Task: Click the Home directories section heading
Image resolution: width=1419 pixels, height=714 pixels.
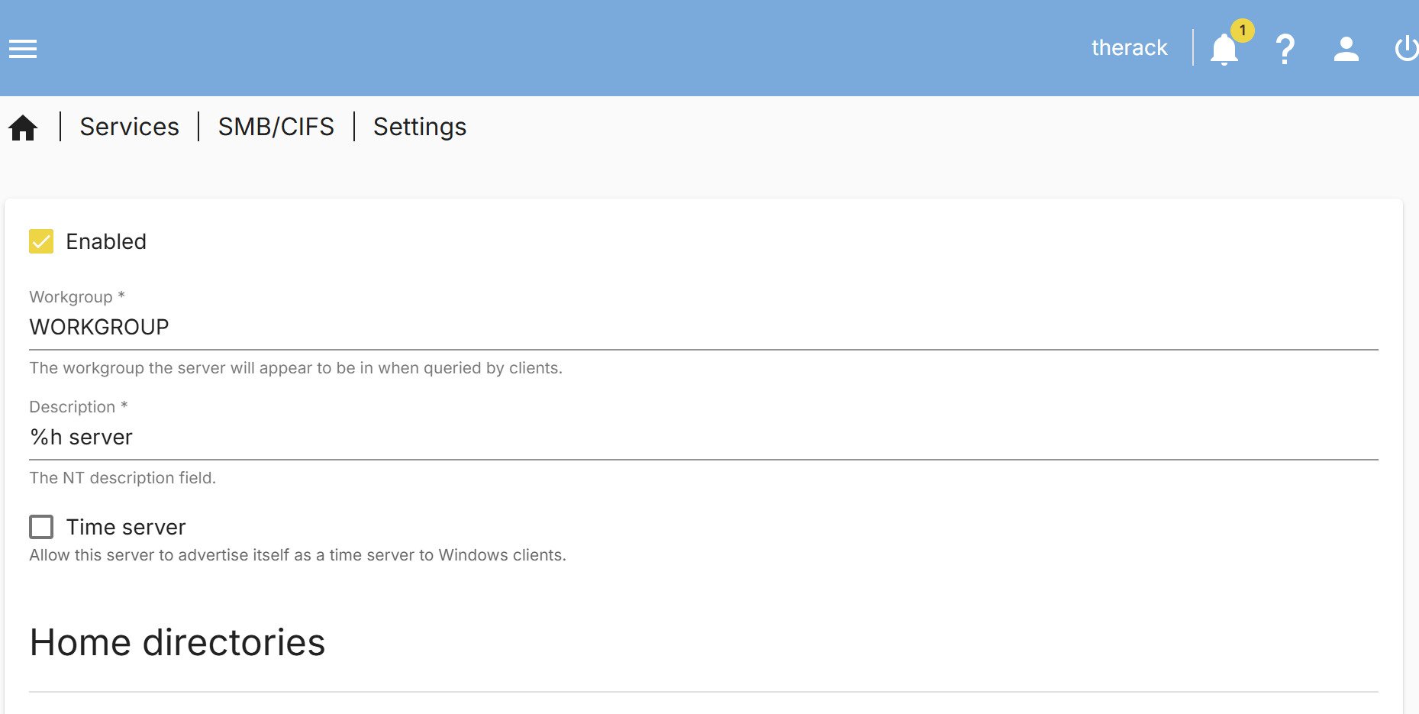Action: (x=177, y=642)
